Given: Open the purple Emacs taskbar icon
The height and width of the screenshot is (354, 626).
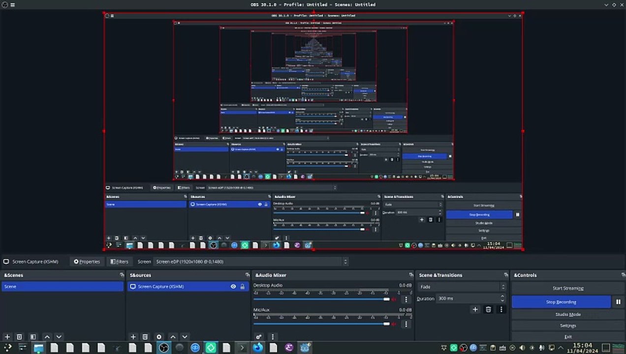Looking at the screenshot, I should [288, 348].
